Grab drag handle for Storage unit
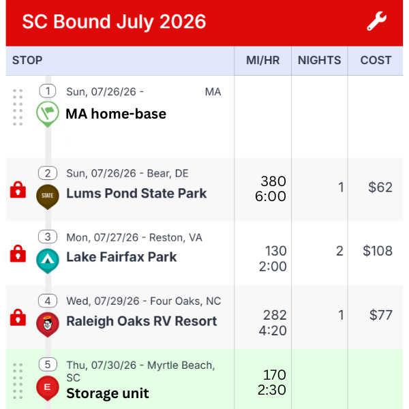Viewport: 409px width, 409px height. (18, 381)
